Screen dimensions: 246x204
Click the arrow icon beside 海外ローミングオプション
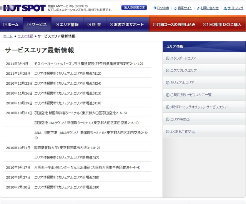(168, 107)
